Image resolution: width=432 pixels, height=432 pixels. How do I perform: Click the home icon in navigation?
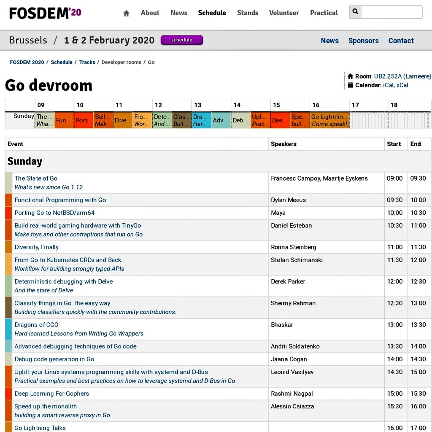(126, 13)
